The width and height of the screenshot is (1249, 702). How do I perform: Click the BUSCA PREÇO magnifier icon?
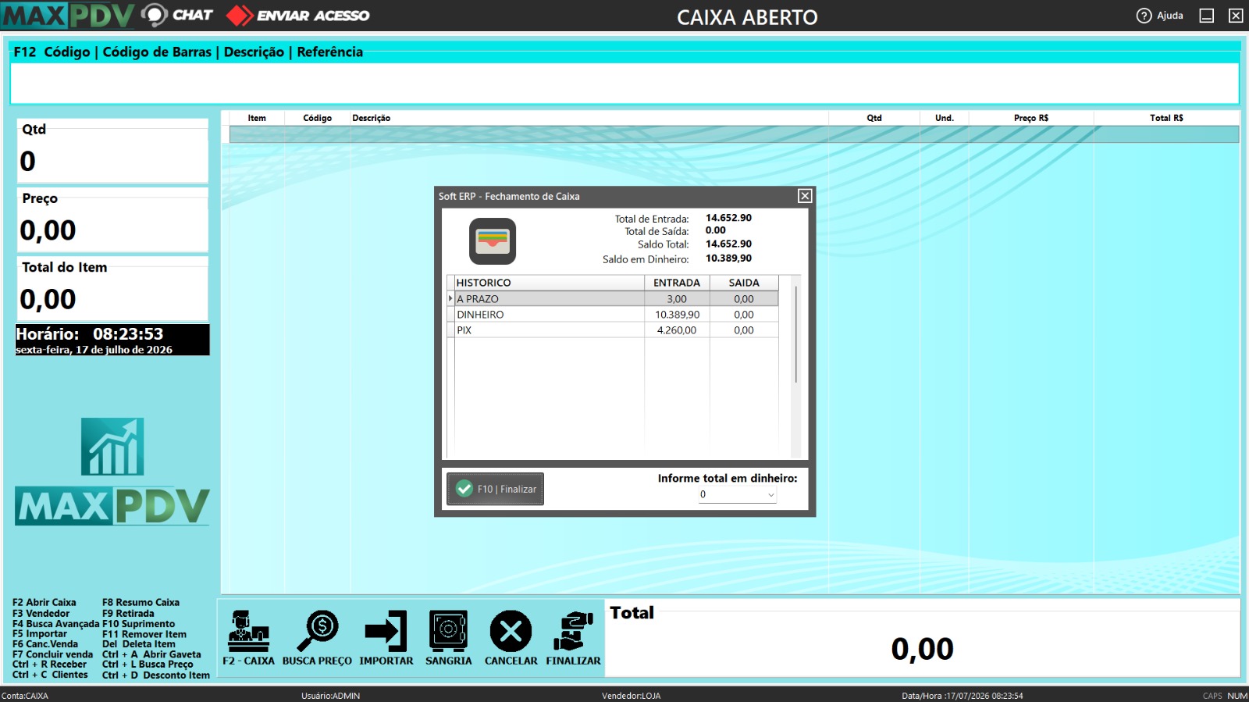click(317, 631)
